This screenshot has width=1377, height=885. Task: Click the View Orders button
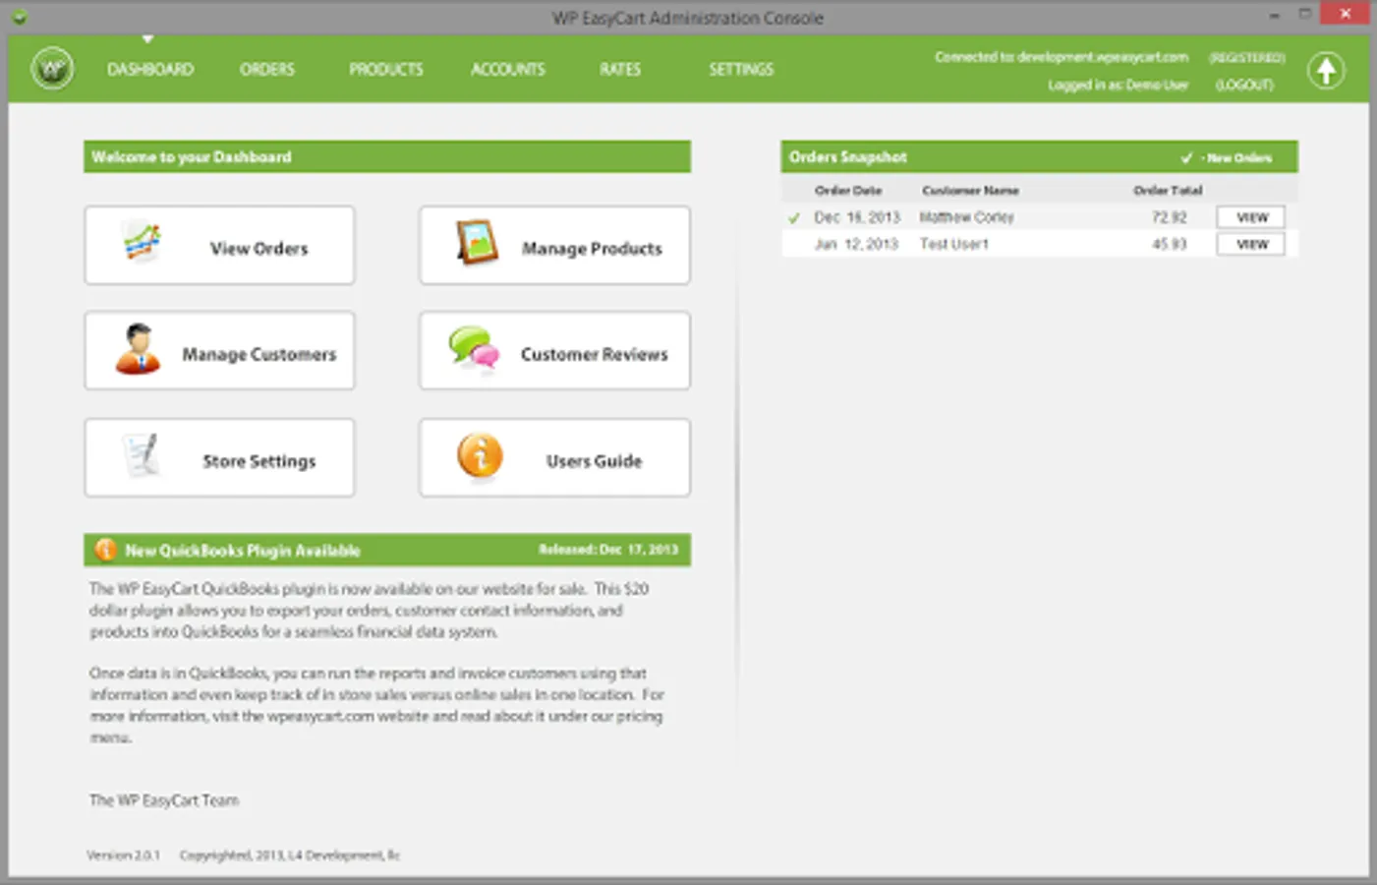219,245
